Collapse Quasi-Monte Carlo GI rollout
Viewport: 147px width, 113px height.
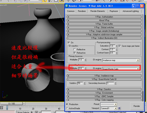click(x=104, y=79)
